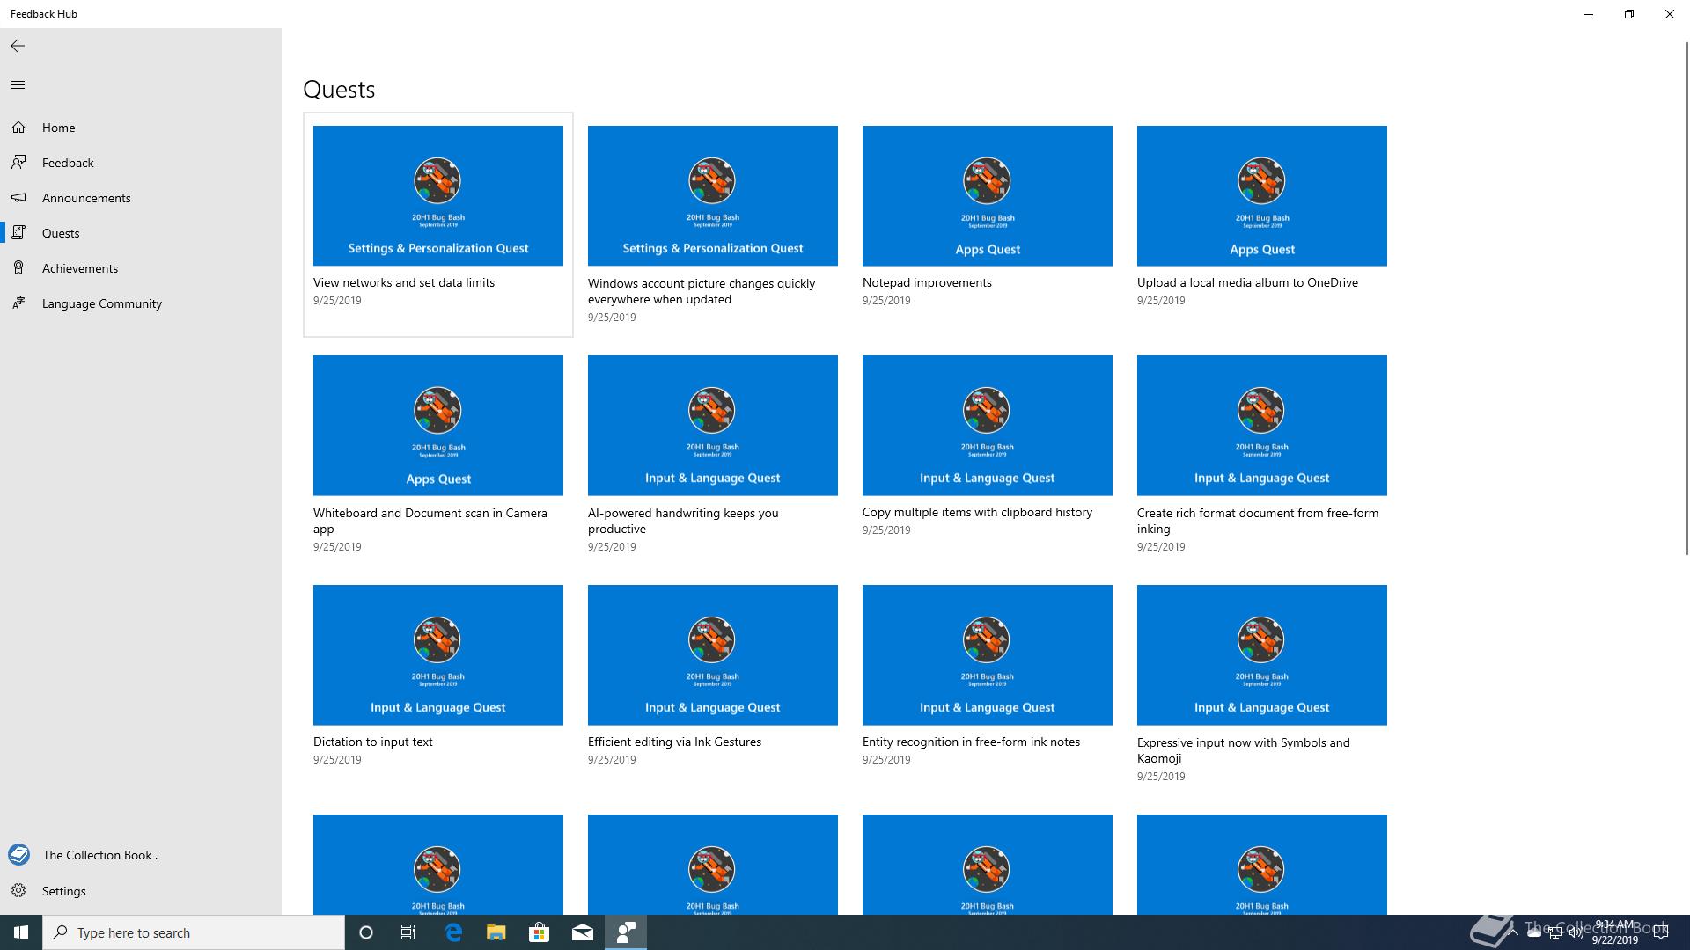Click the vertical scrollbar on the right
Image resolution: width=1690 pixels, height=950 pixels.
click(x=1686, y=299)
